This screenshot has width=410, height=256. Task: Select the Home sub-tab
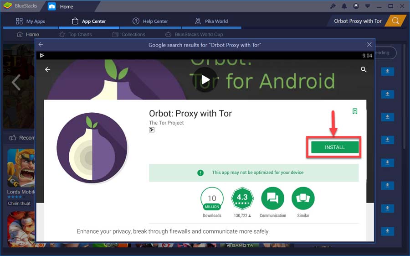[x=28, y=34]
